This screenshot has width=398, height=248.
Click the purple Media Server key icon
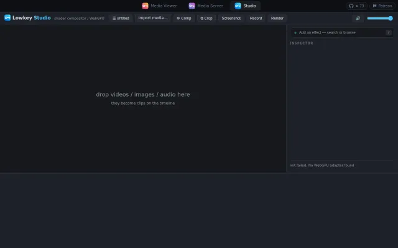192,6
